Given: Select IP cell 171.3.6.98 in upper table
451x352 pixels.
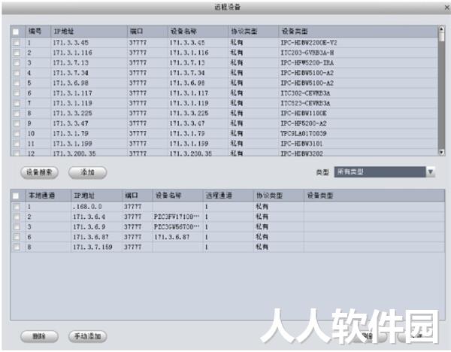Looking at the screenshot, I should click(x=71, y=83).
